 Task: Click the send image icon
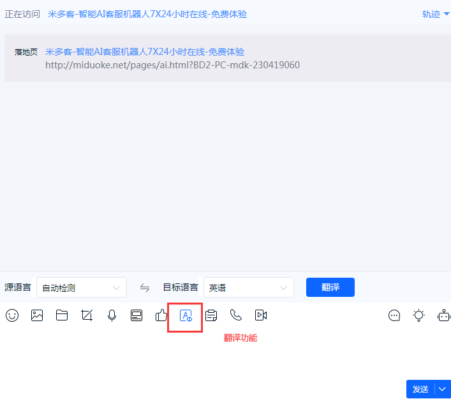(37, 315)
